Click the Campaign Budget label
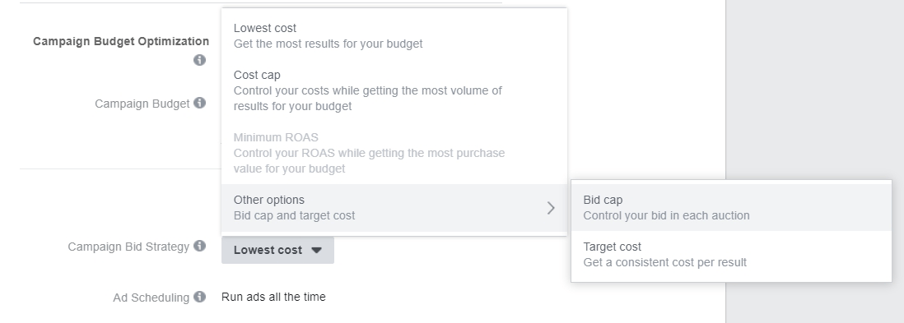 142,104
